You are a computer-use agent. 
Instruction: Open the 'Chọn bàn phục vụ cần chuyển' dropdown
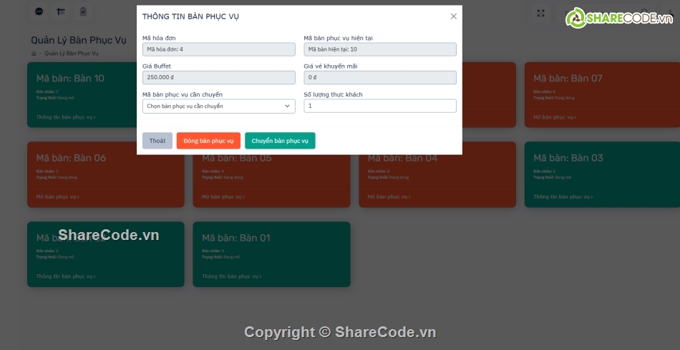[218, 106]
